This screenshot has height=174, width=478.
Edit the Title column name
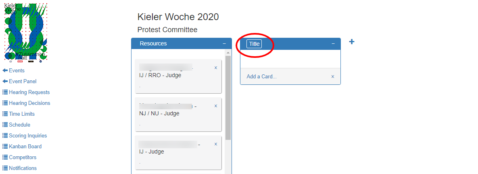[254, 44]
